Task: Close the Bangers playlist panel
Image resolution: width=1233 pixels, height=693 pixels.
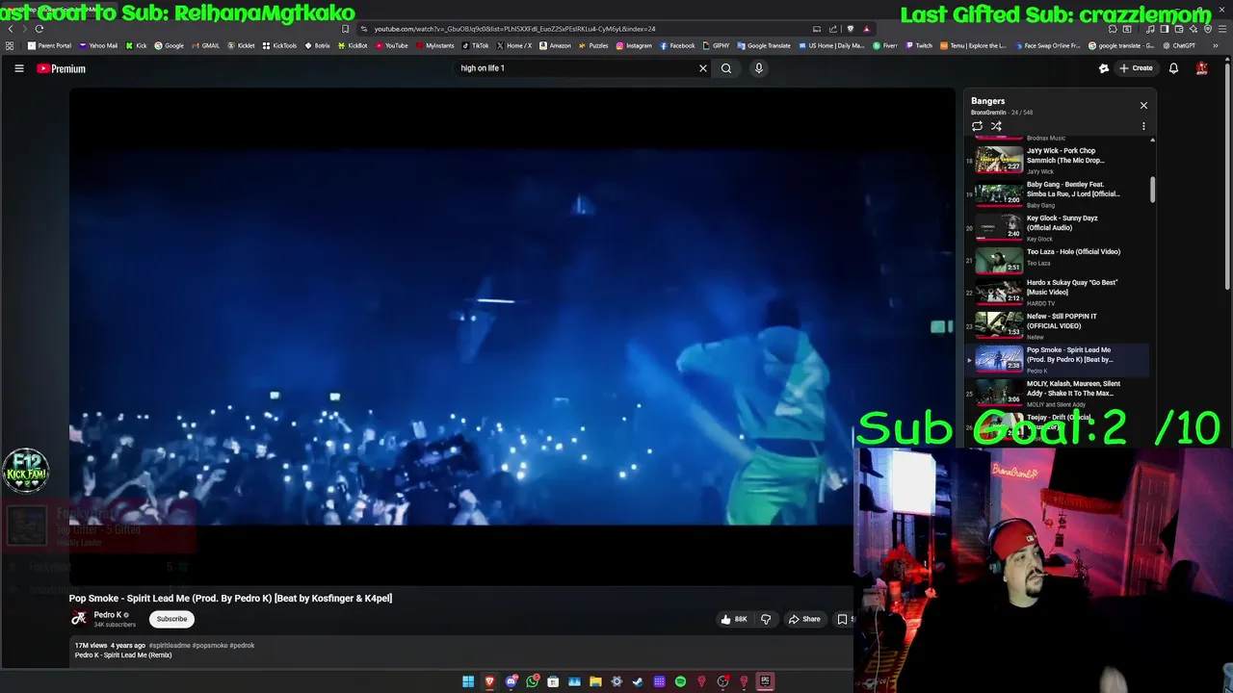Action: pos(1143,105)
